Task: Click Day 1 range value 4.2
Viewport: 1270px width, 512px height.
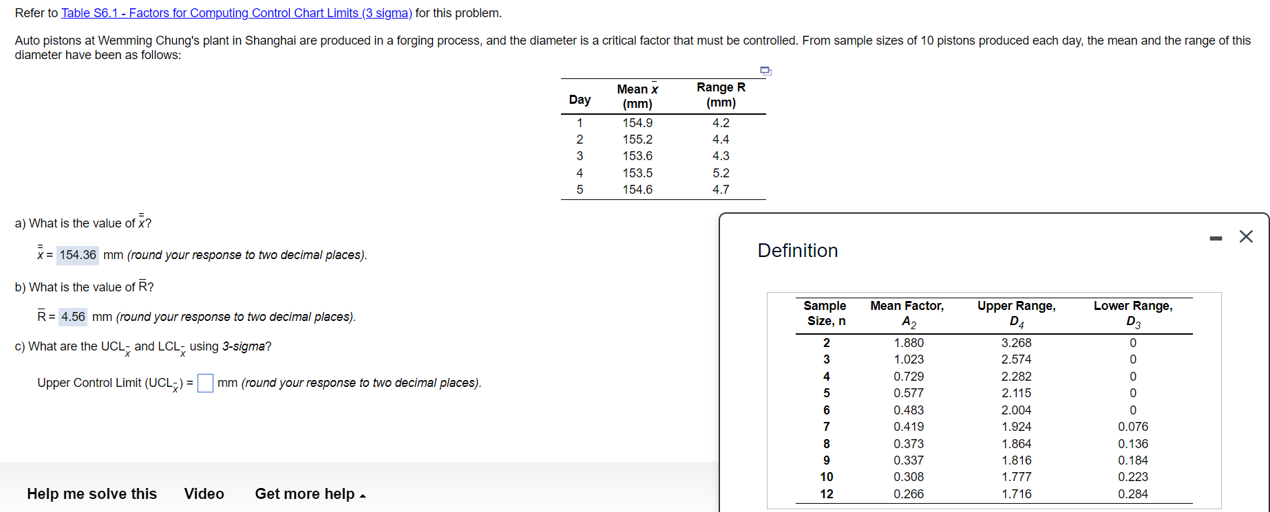Action: click(x=721, y=123)
